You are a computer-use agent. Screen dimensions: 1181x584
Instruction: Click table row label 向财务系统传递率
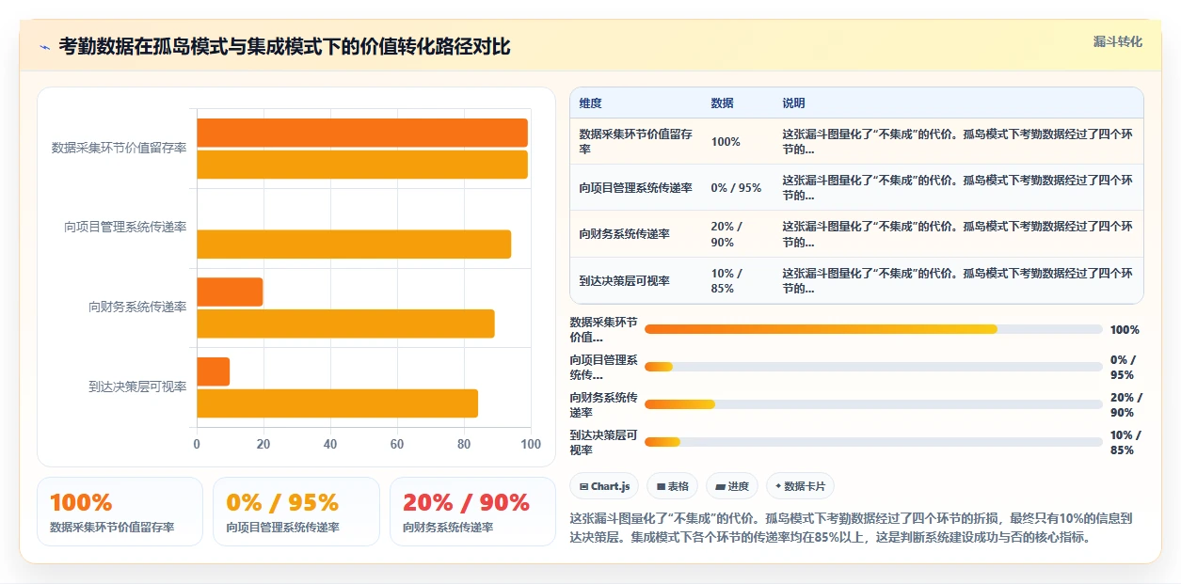625,234
